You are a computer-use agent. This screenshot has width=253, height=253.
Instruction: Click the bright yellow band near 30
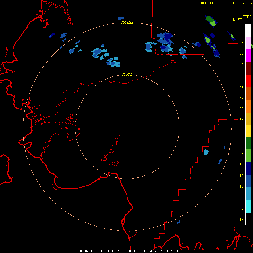click(x=248, y=131)
